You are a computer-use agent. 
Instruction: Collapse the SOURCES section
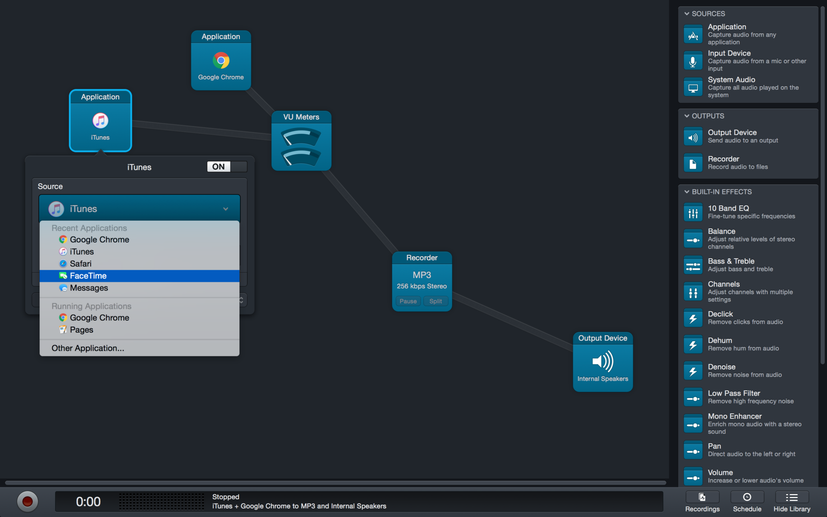(x=687, y=14)
